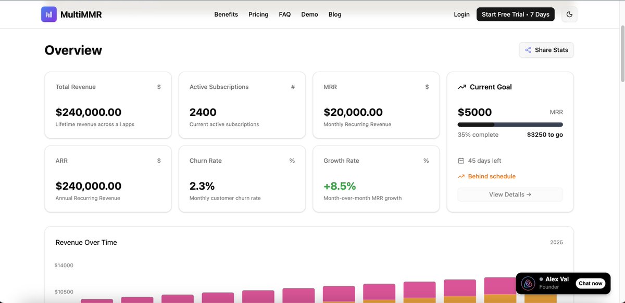Click dollar icon on ARR card
The image size is (625, 303).
pos(159,161)
